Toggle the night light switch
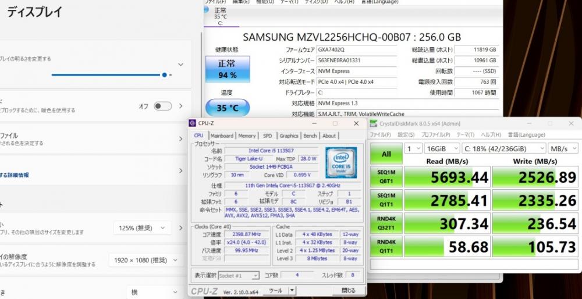 (x=162, y=106)
